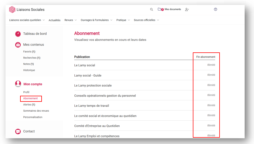Click the Tableau de bord clock icon
The width and height of the screenshot is (254, 144).
tap(18, 34)
